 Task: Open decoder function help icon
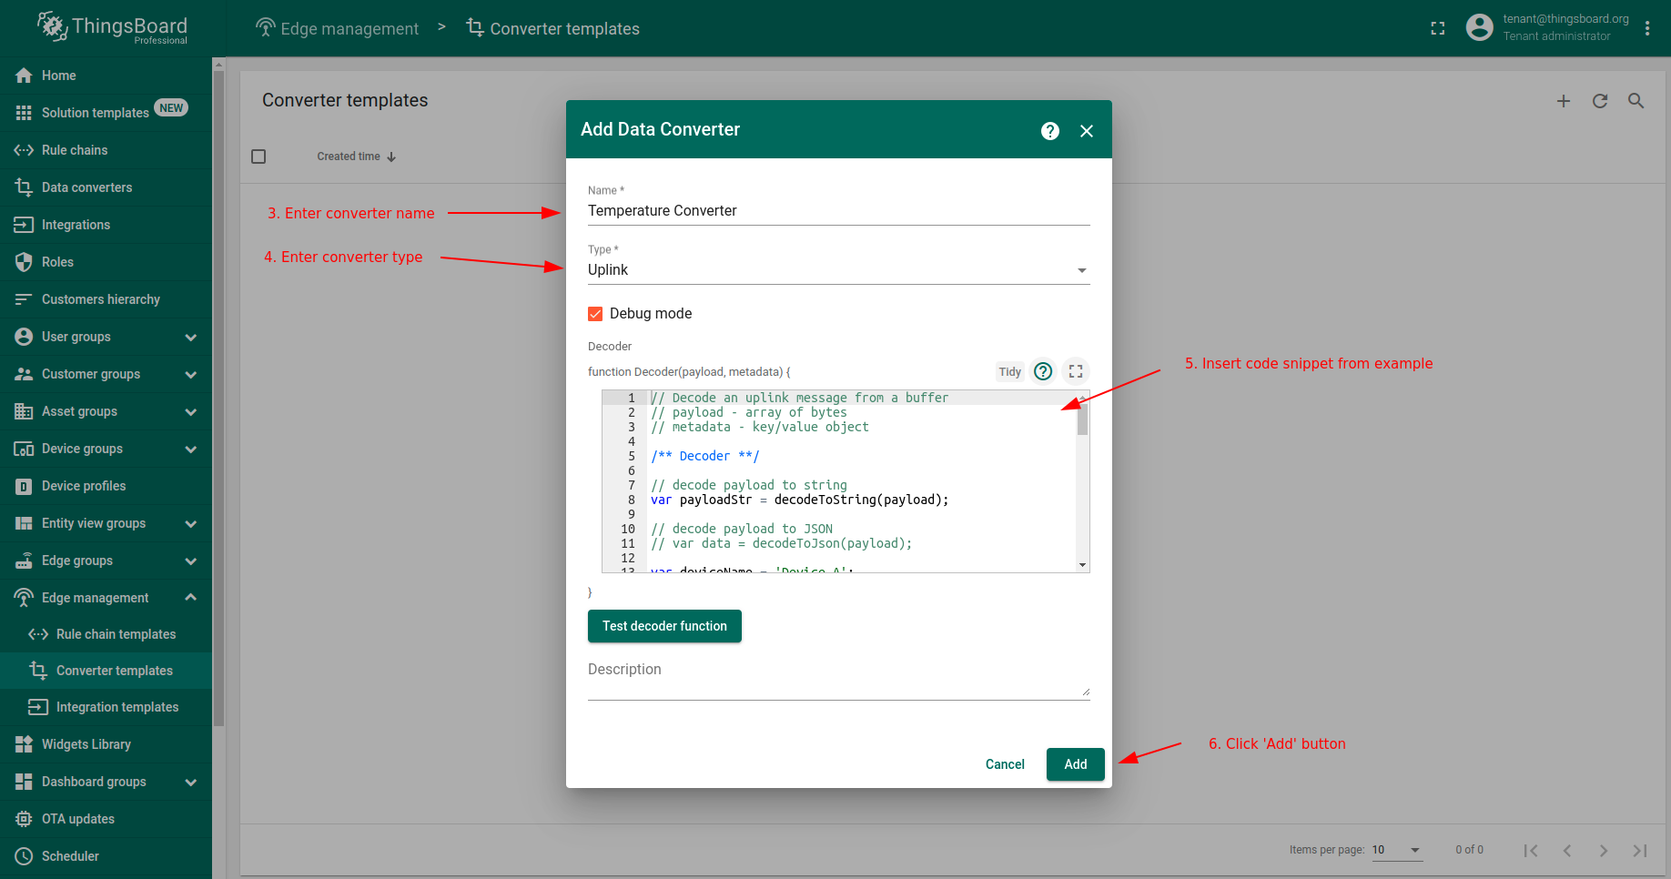click(x=1043, y=371)
